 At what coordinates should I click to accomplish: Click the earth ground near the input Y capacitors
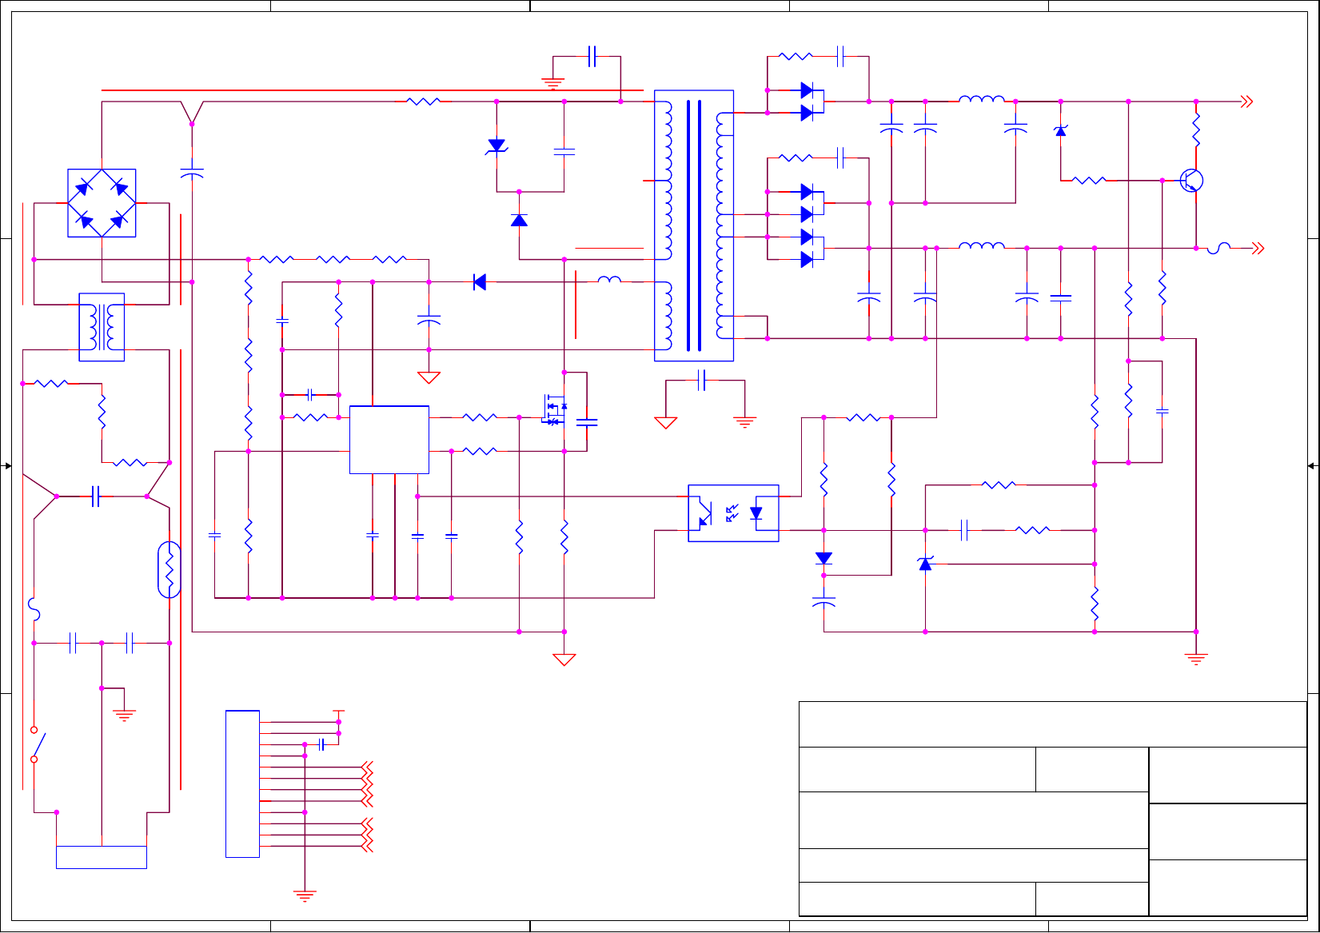tap(124, 716)
